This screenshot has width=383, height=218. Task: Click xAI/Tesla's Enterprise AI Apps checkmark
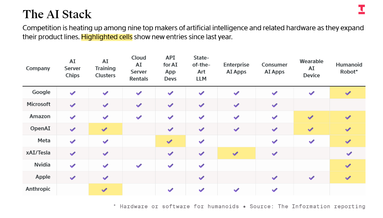[236, 153]
